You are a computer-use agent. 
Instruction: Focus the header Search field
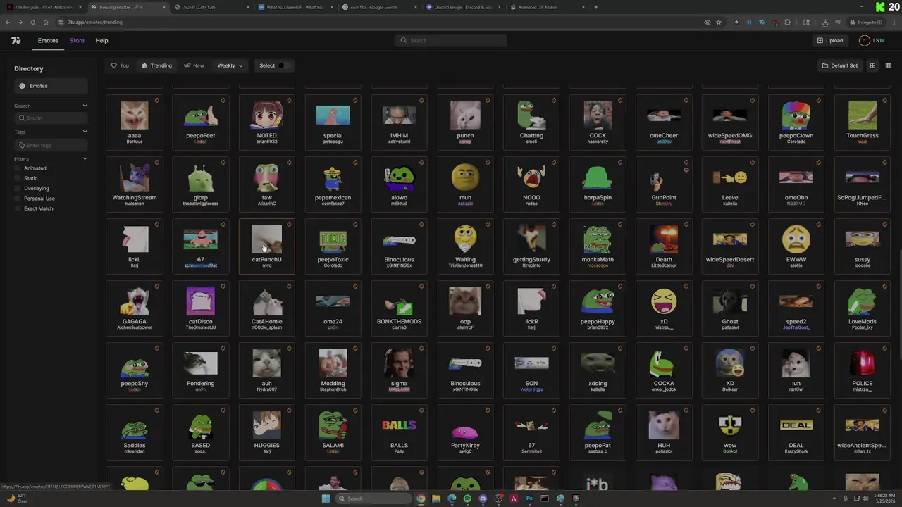[x=451, y=40]
